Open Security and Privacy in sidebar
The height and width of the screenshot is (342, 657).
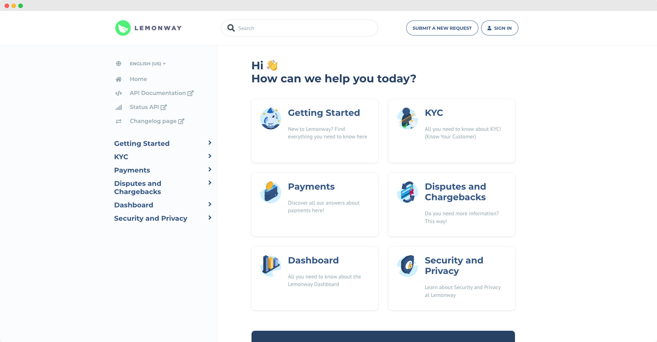click(151, 218)
